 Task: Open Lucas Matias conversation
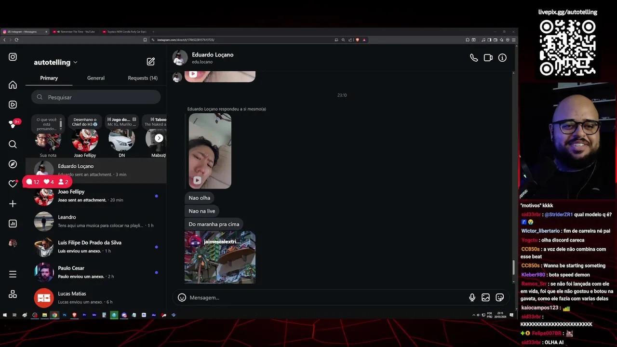click(x=96, y=298)
